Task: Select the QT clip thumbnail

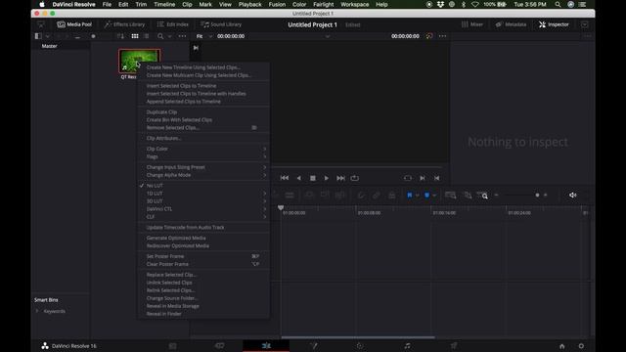Action: point(139,61)
